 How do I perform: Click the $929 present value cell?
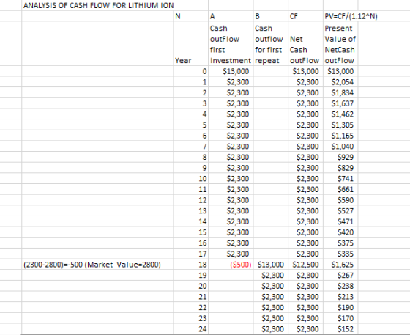pyautogui.click(x=340, y=157)
